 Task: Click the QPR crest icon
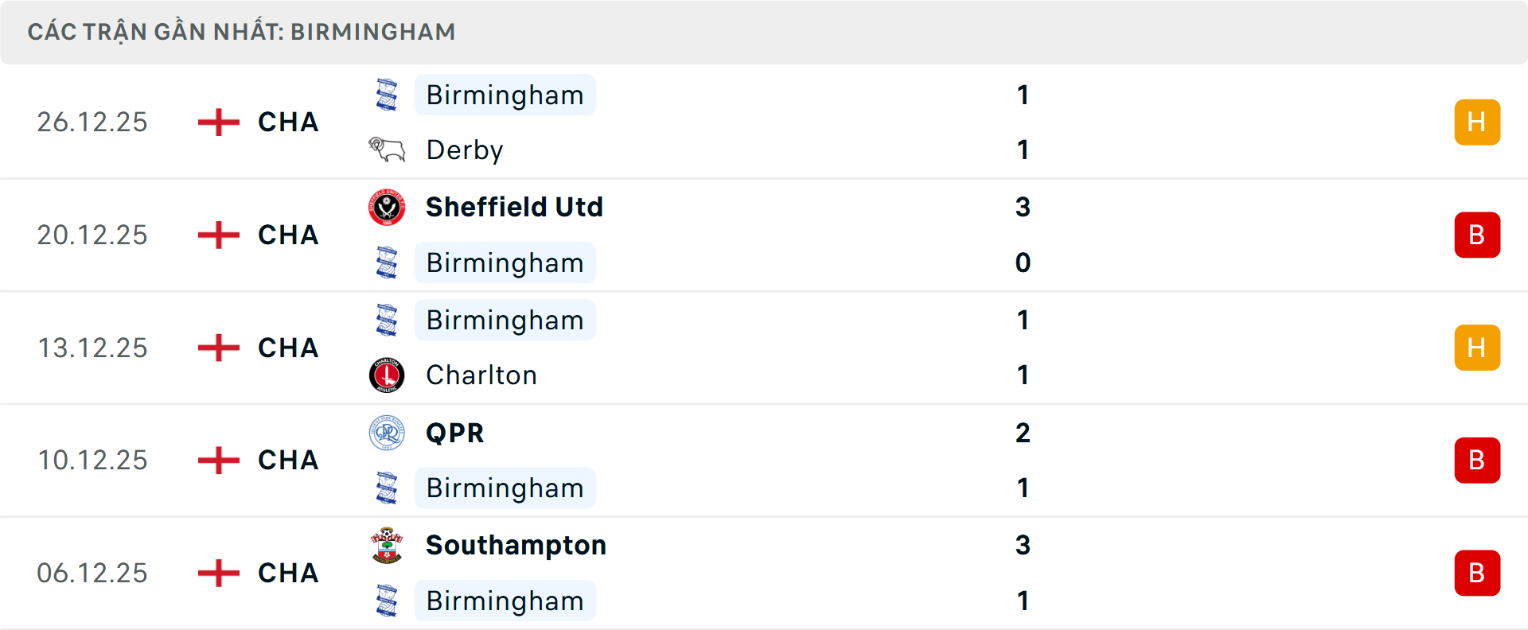[387, 433]
